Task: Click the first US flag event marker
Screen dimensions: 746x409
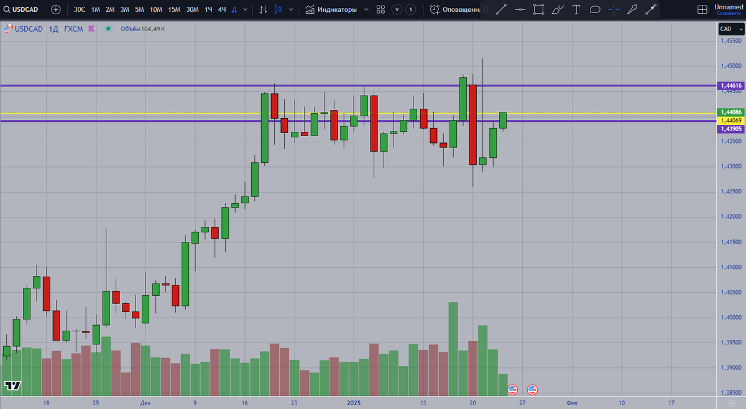Action: coord(512,390)
